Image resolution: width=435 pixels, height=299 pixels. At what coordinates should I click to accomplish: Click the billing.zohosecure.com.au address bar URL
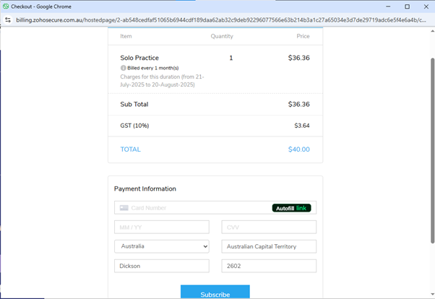[217, 20]
